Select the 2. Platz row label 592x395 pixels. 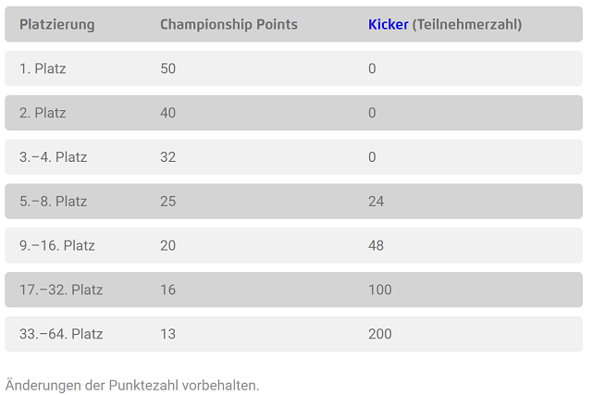point(43,113)
